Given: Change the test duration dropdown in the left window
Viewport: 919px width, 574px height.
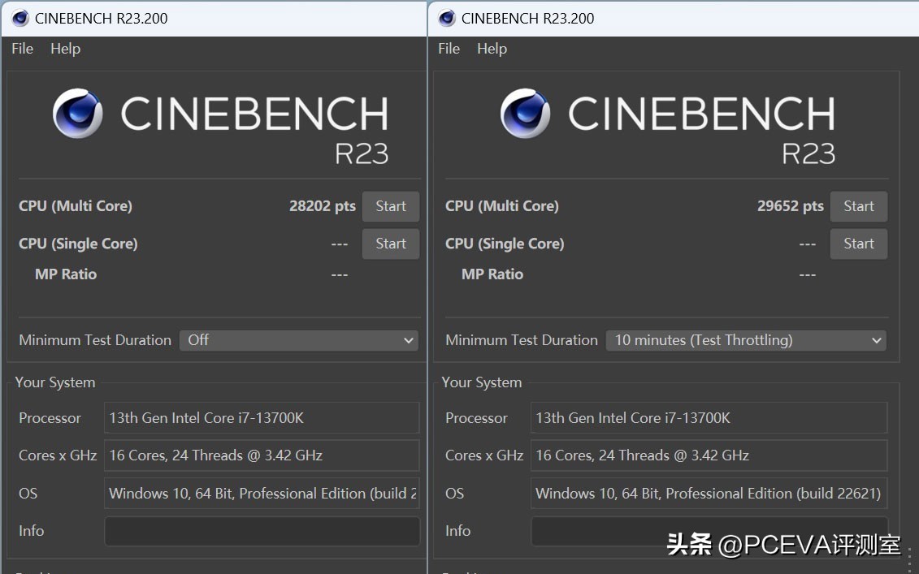Looking at the screenshot, I should click(x=298, y=340).
